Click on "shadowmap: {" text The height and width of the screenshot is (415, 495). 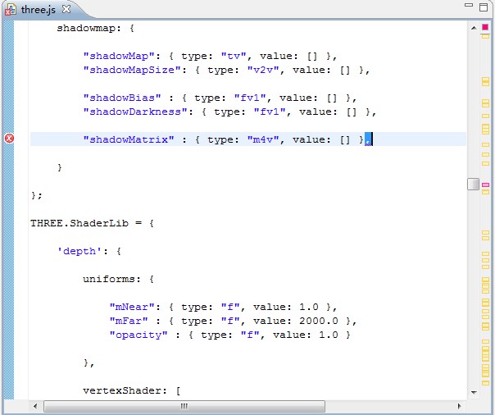(x=95, y=29)
